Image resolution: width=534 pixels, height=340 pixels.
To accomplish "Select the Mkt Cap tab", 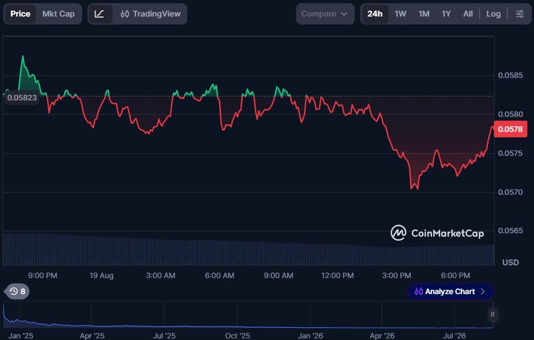I will [x=58, y=14].
